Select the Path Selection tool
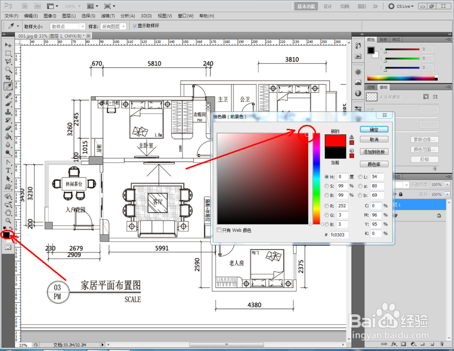454x351 pixels. coord(8,178)
